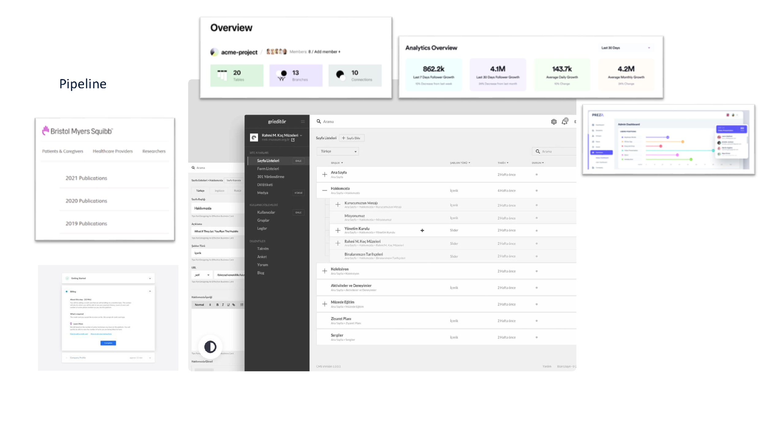Click the Sayfa Ekle button
This screenshot has height=431, width=766.
(x=351, y=138)
